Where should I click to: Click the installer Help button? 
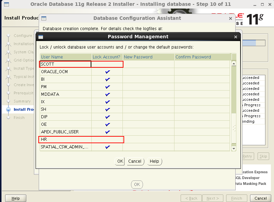15,198
